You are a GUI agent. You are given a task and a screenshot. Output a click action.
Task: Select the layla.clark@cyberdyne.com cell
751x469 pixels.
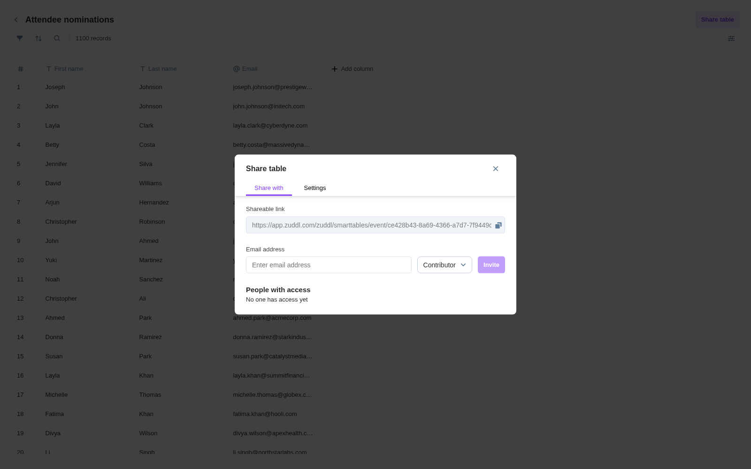click(275, 126)
